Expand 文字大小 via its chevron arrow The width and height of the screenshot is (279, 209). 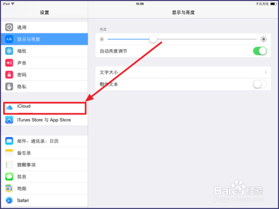click(266, 72)
